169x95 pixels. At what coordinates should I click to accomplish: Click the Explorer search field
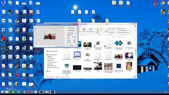coord(126,37)
